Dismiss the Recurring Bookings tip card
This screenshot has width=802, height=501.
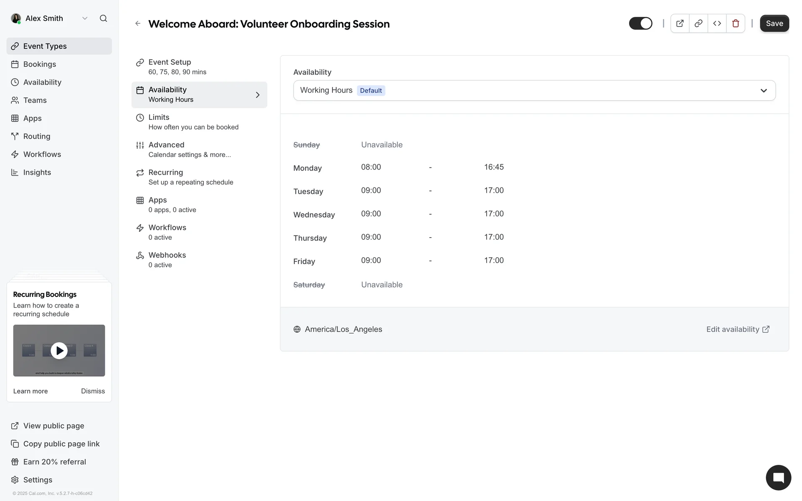pos(93,391)
